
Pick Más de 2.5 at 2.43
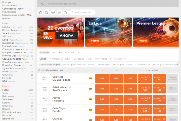145,110
